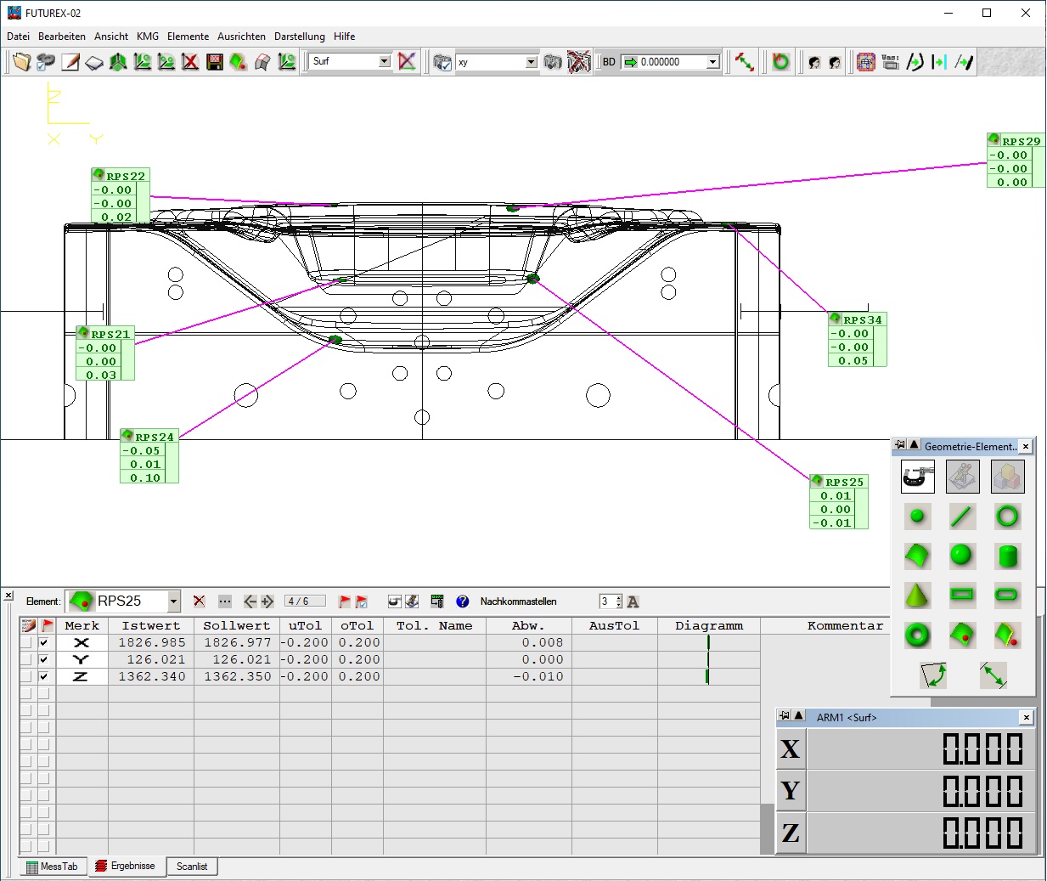Switch to the Scanlist tab
The height and width of the screenshot is (881, 1047).
193,867
